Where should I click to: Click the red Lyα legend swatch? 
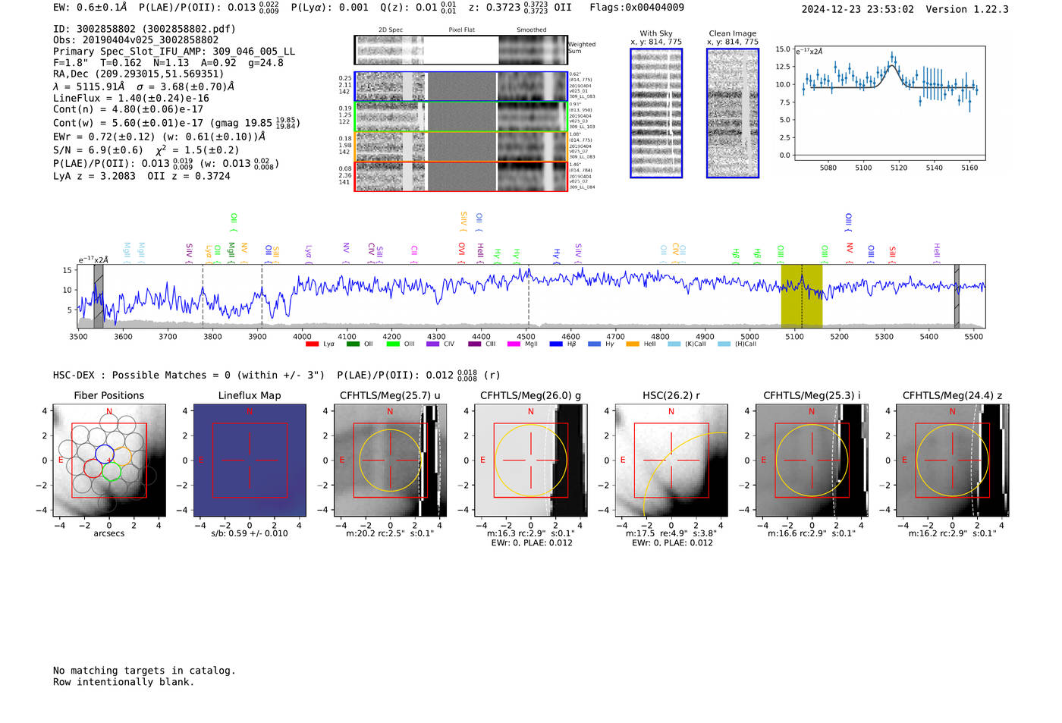click(x=312, y=344)
